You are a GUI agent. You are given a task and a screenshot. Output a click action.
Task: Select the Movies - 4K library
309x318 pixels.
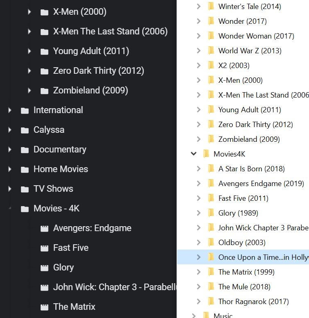pos(56,209)
